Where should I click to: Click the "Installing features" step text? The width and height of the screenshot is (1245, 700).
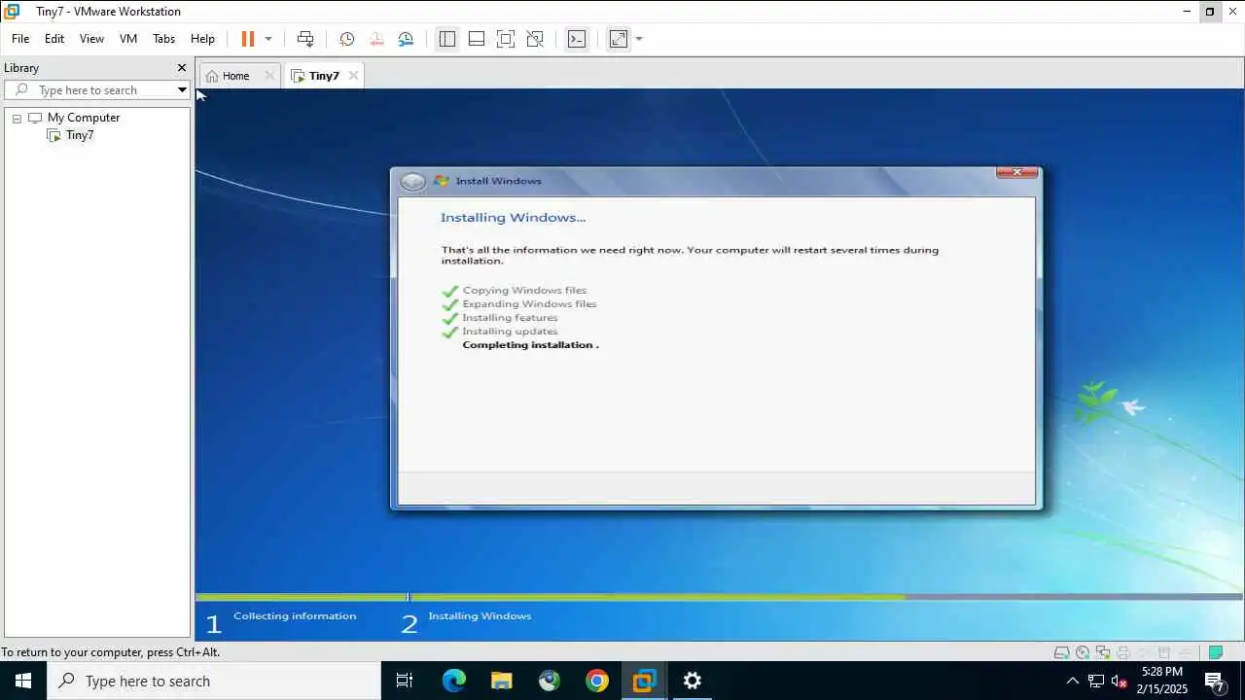(x=510, y=318)
